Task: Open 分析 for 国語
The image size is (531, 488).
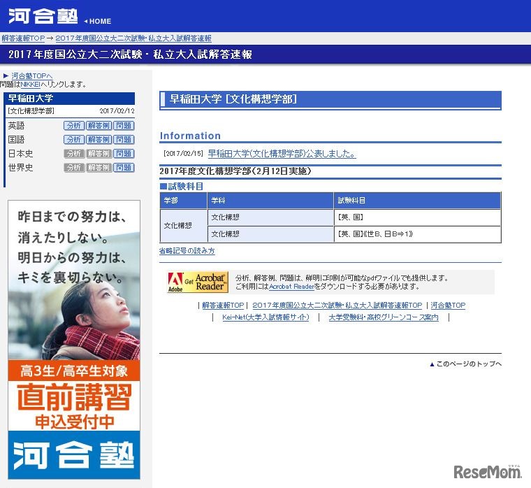Action: (x=74, y=140)
